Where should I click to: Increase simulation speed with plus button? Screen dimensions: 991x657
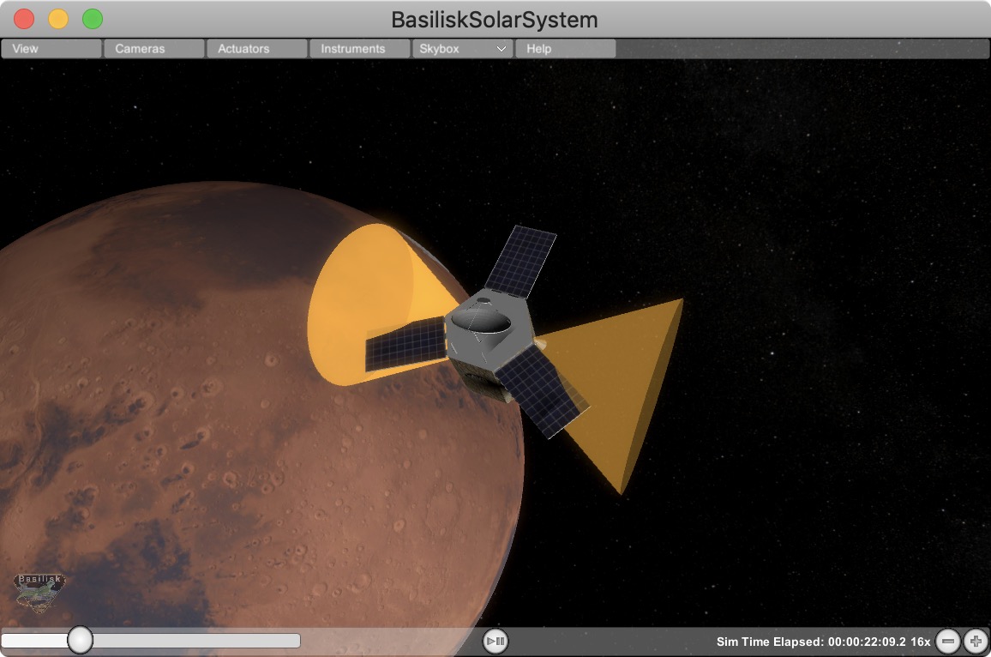[976, 641]
